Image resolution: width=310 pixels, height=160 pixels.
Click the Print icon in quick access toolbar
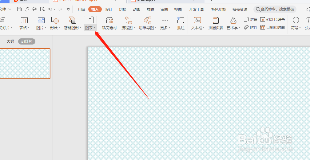(x=35, y=9)
